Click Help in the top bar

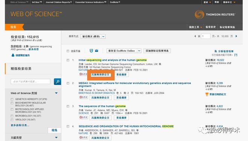217,2
